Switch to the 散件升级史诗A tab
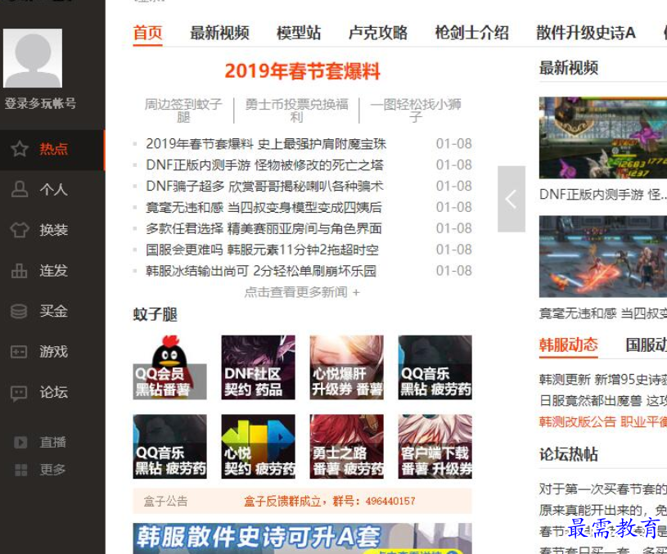 (x=586, y=33)
